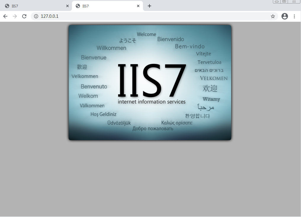The width and height of the screenshot is (301, 217).
Task: Close the active second IIS7 tab
Action: tap(138, 6)
